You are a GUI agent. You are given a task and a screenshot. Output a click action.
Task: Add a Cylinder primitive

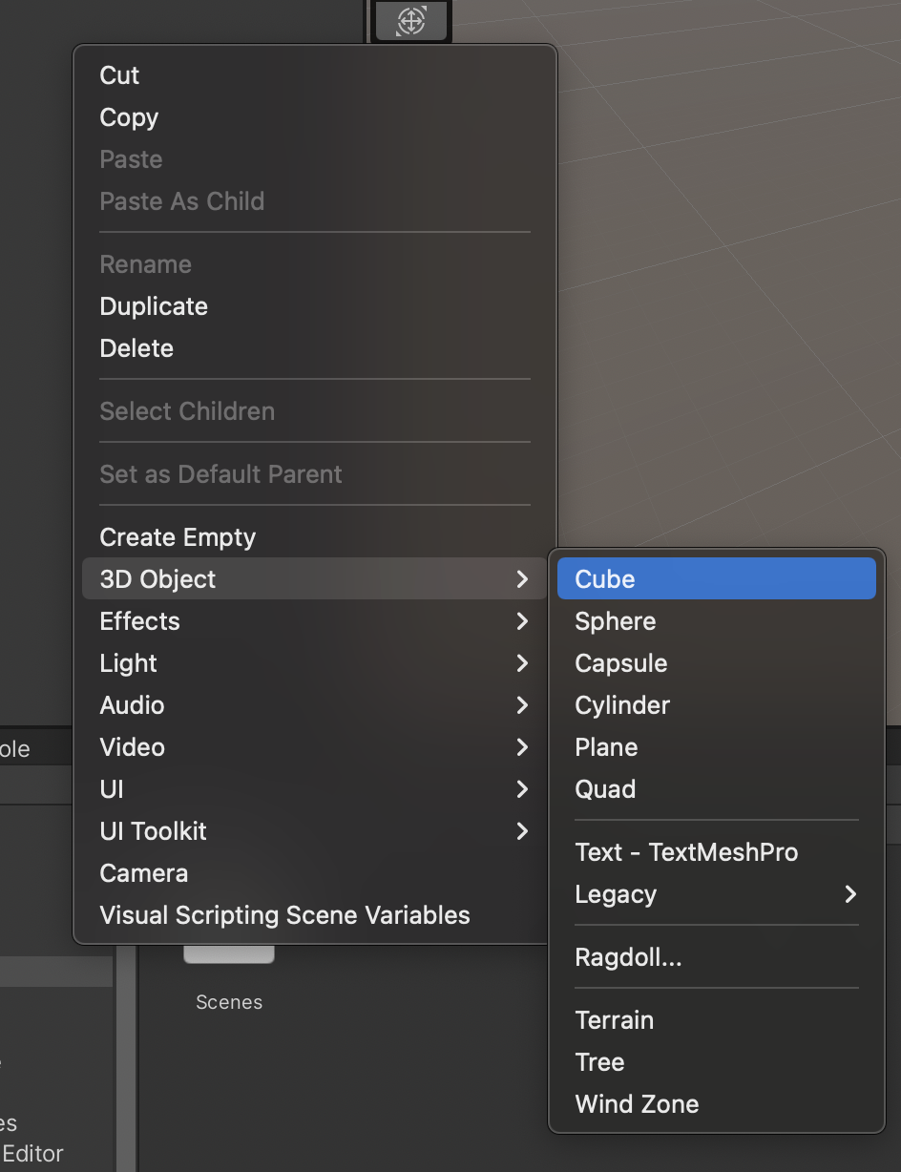tap(622, 705)
